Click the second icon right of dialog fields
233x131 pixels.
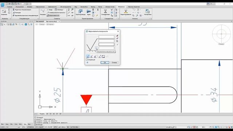117,38
